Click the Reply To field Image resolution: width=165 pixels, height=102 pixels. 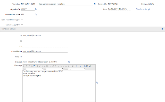pos(45,57)
